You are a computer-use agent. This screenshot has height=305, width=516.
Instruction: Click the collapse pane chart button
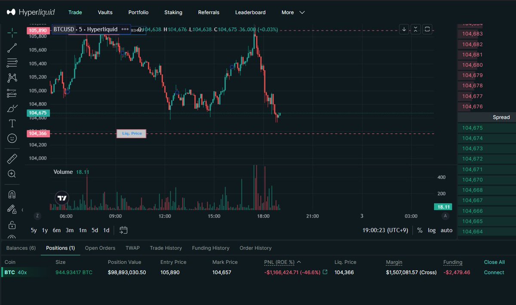coord(415,29)
